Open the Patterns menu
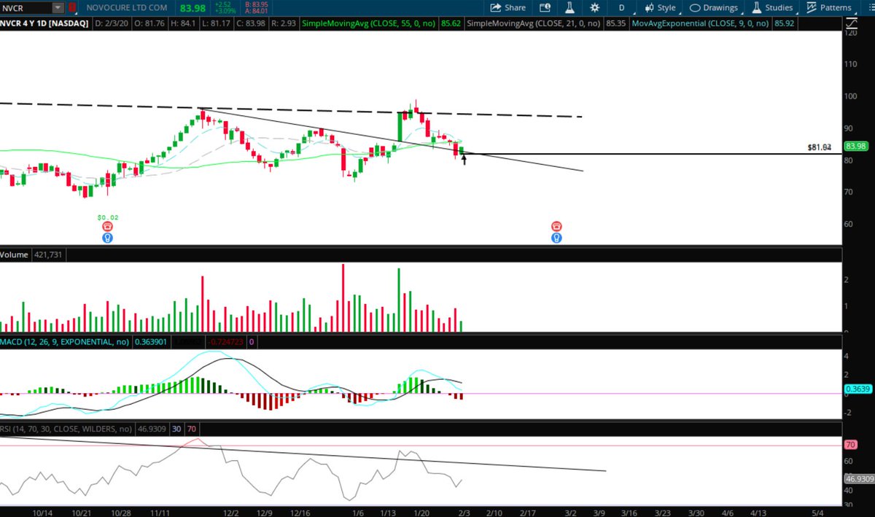Image resolution: width=875 pixels, height=517 pixels. [x=829, y=7]
